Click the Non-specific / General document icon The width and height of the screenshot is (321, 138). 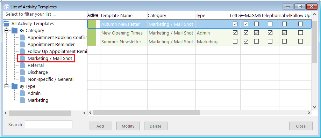[22, 79]
